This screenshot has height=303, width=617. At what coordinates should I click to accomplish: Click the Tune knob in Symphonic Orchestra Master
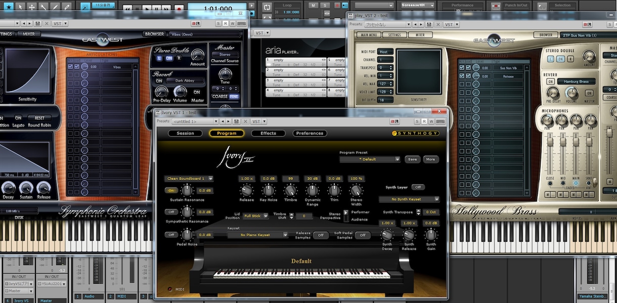[x=225, y=75]
